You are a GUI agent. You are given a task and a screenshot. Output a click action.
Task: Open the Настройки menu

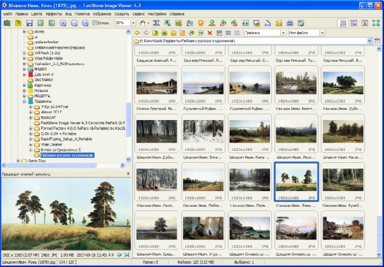[157, 14]
